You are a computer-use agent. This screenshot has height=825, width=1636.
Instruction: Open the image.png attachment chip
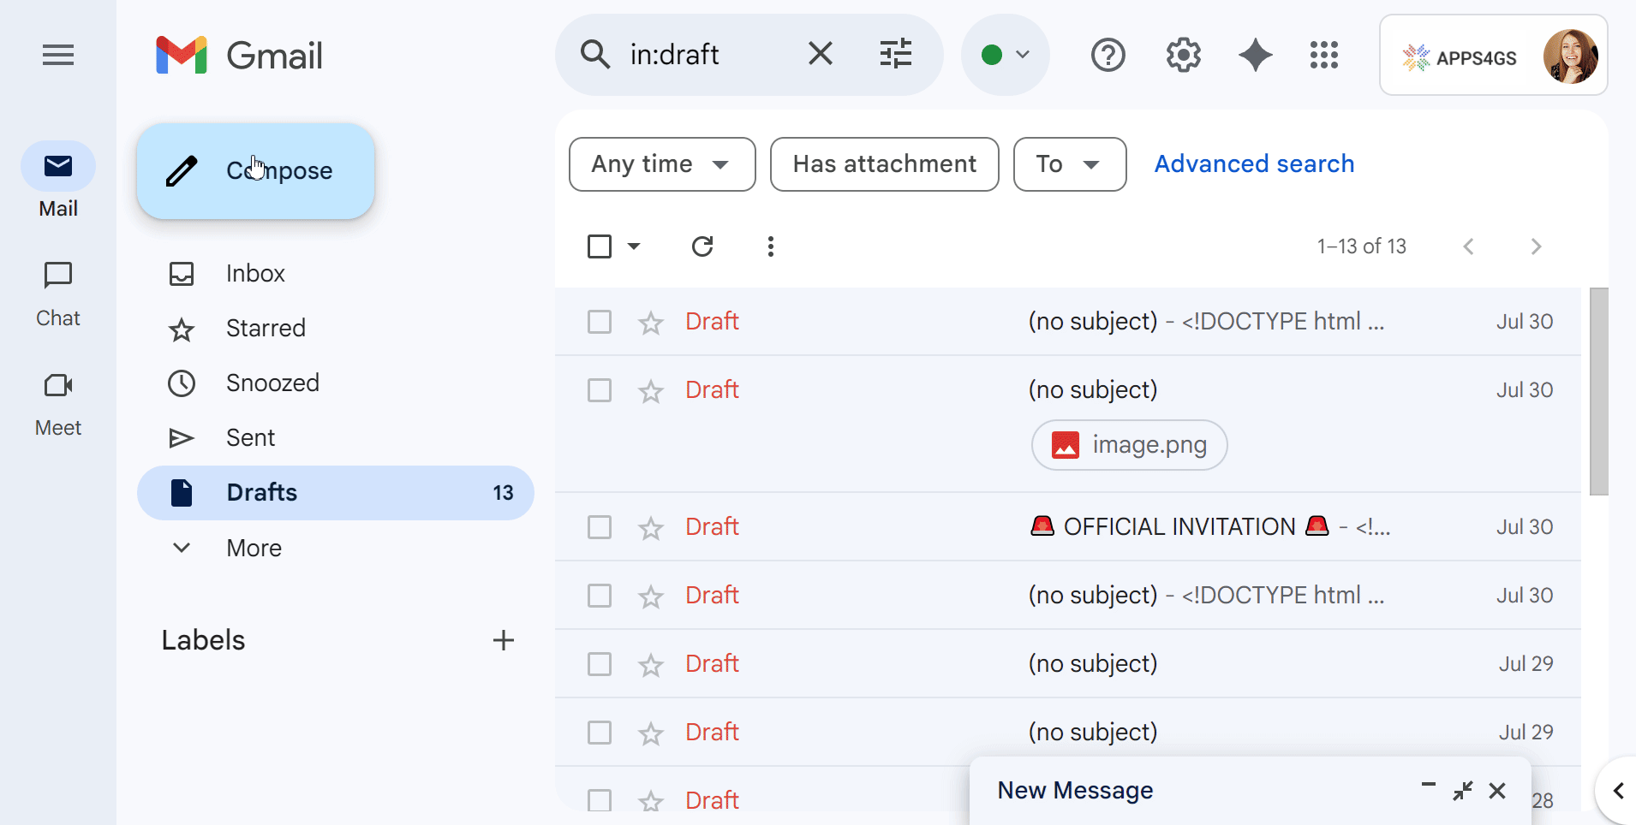tap(1129, 445)
